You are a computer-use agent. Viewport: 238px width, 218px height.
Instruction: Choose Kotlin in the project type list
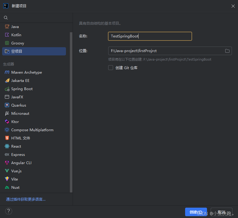click(x=34, y=35)
